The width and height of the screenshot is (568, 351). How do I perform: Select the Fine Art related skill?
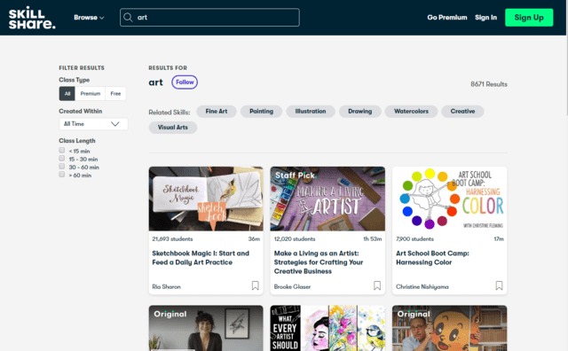click(x=217, y=112)
